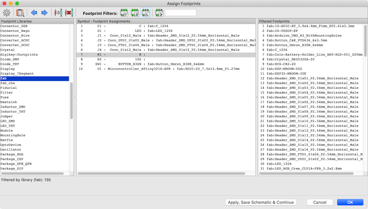Select fab_cba library
Image resolution: width=368 pixels, height=209 pixels.
point(7,83)
